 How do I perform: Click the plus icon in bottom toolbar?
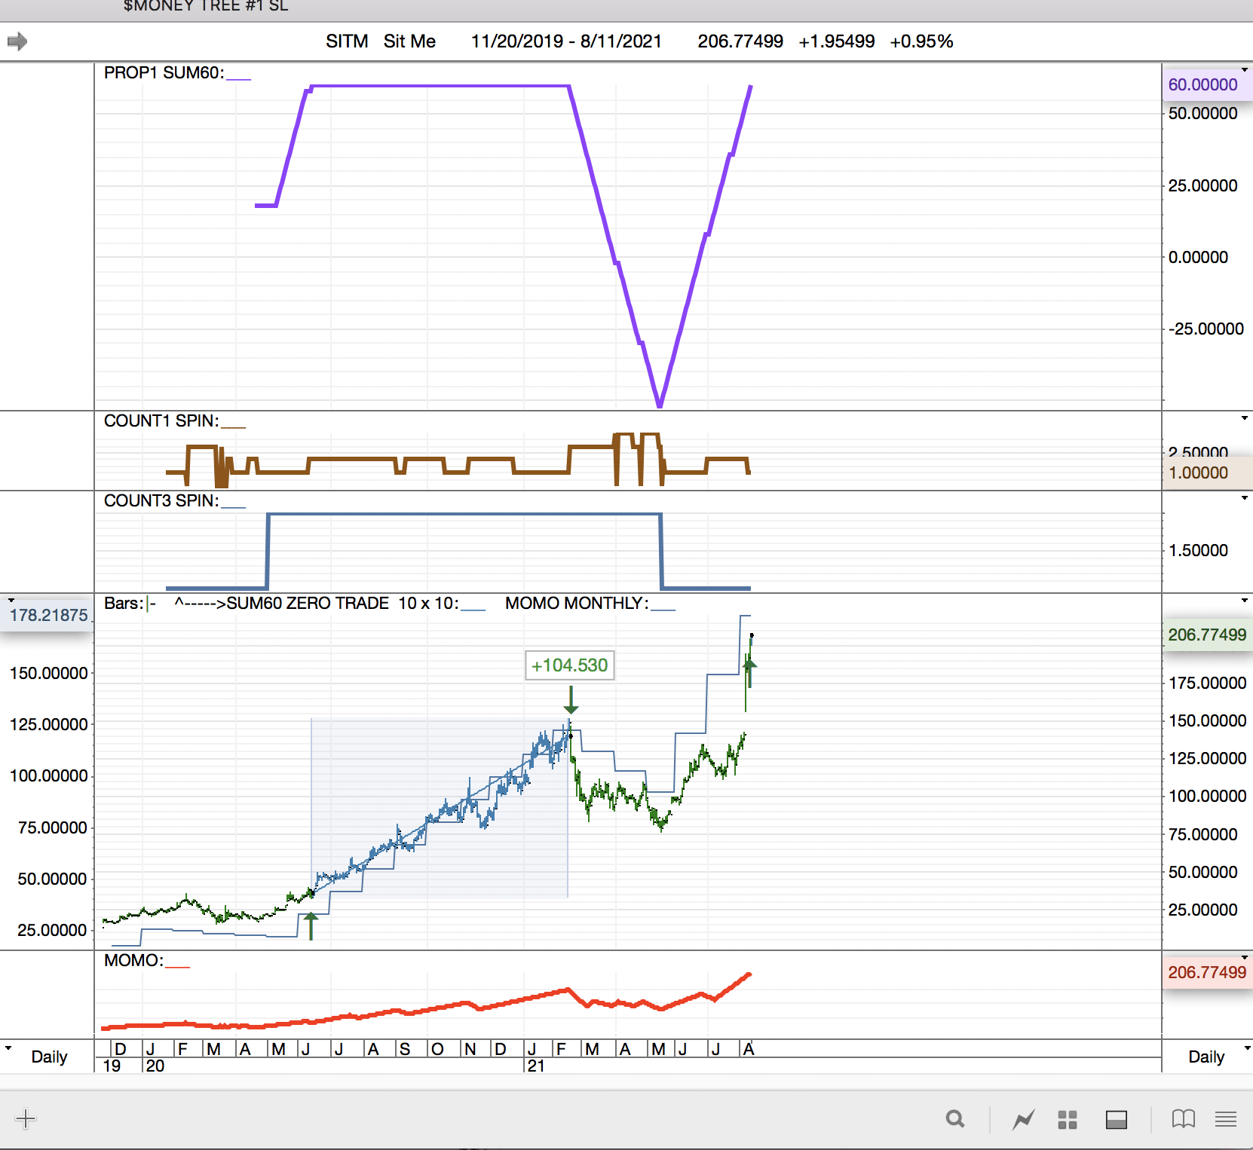[26, 1118]
